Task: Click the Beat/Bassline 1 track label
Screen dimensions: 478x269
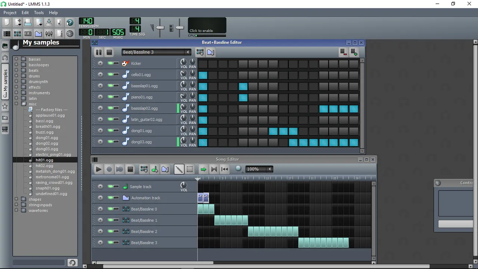Action: (x=144, y=220)
